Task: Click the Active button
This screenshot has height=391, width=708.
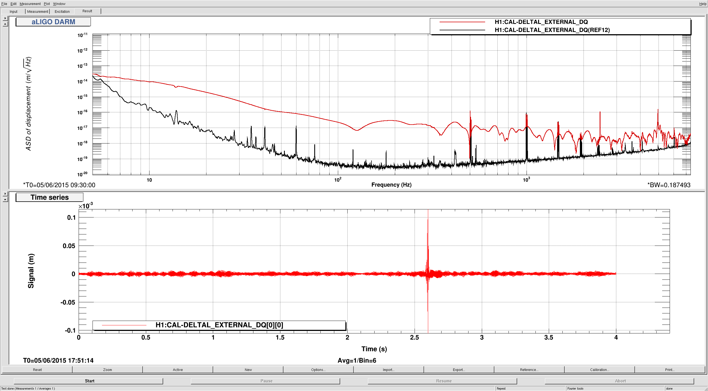Action: [x=178, y=370]
